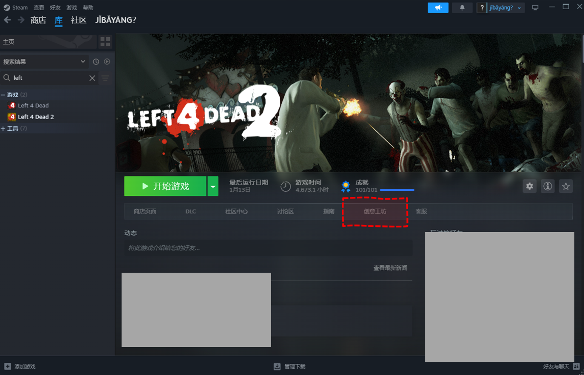Click the Left 4 Dead 2 hero banner
This screenshot has width=584, height=375.
click(348, 103)
